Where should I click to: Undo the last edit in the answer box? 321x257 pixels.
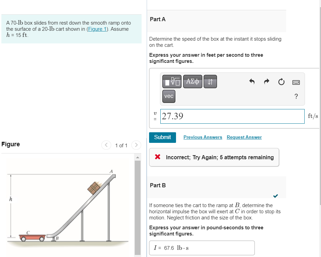(x=252, y=82)
